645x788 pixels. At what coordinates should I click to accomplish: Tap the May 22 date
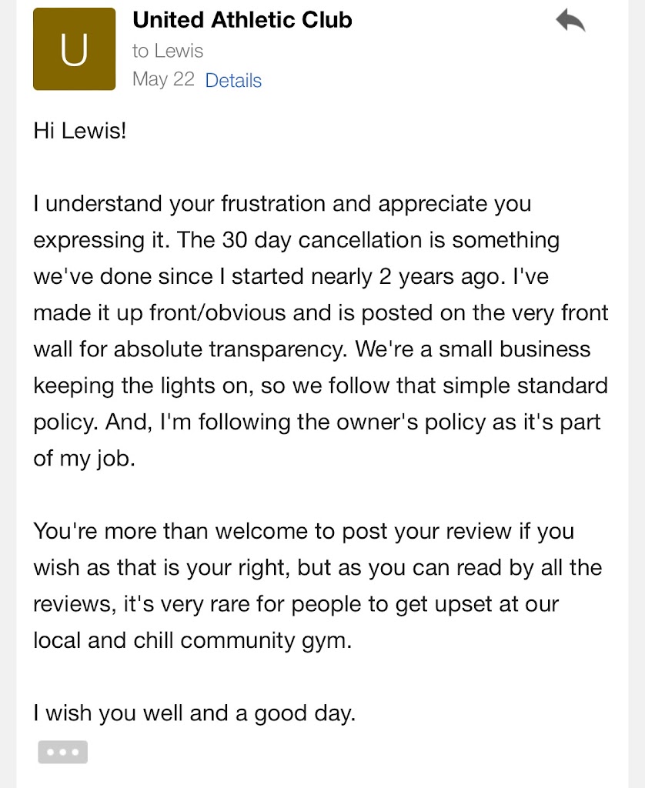click(163, 79)
